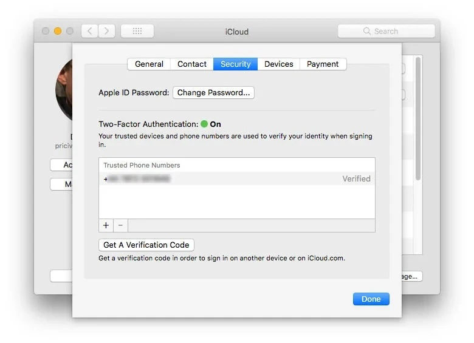474x343 pixels.
Task: Switch to the General tab
Action: tap(149, 64)
